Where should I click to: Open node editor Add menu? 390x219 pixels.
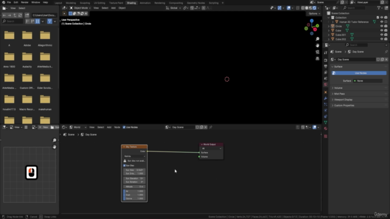pos(109,127)
